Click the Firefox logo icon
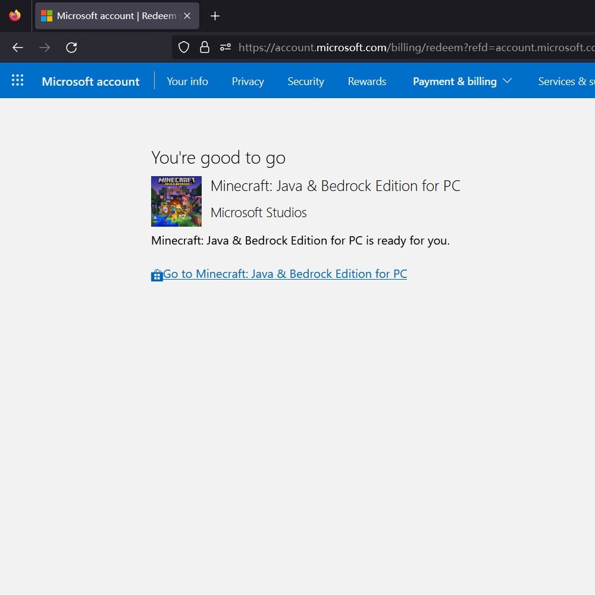The image size is (595, 595). point(15,15)
